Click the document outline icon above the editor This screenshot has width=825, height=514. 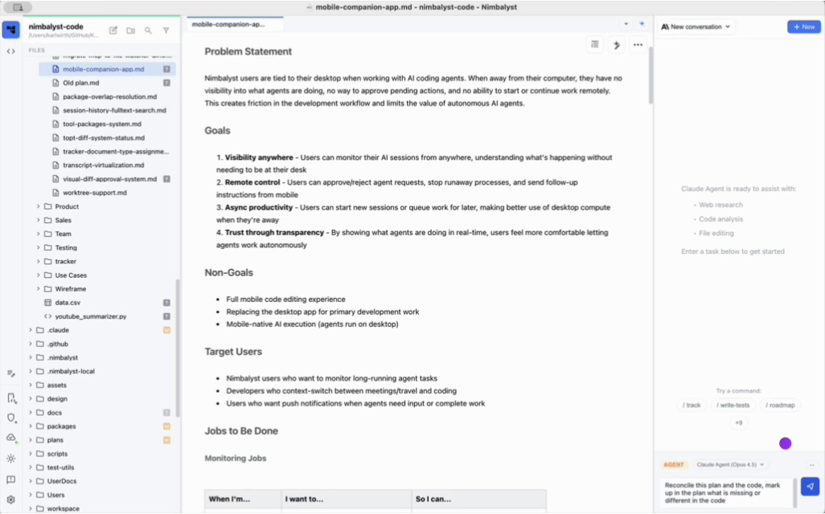594,44
